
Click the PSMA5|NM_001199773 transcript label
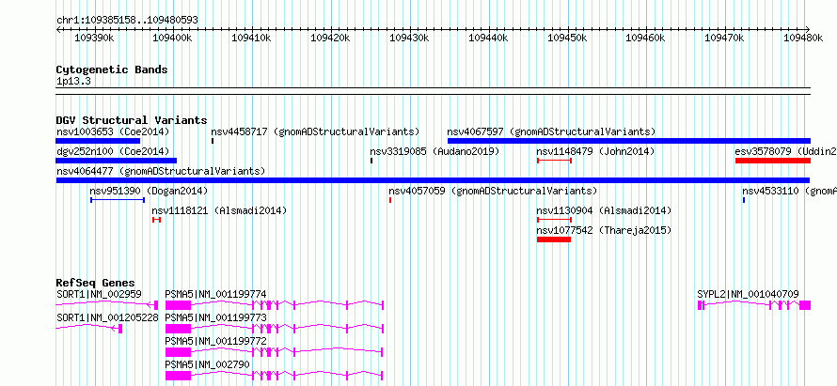215,317
